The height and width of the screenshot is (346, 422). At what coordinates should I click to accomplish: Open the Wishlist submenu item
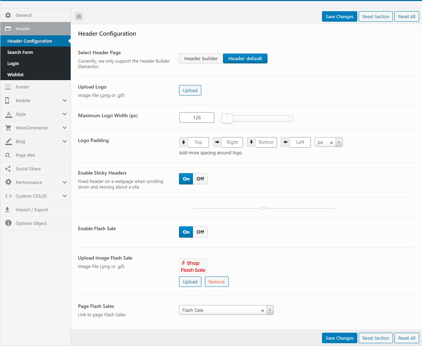pyautogui.click(x=35, y=75)
